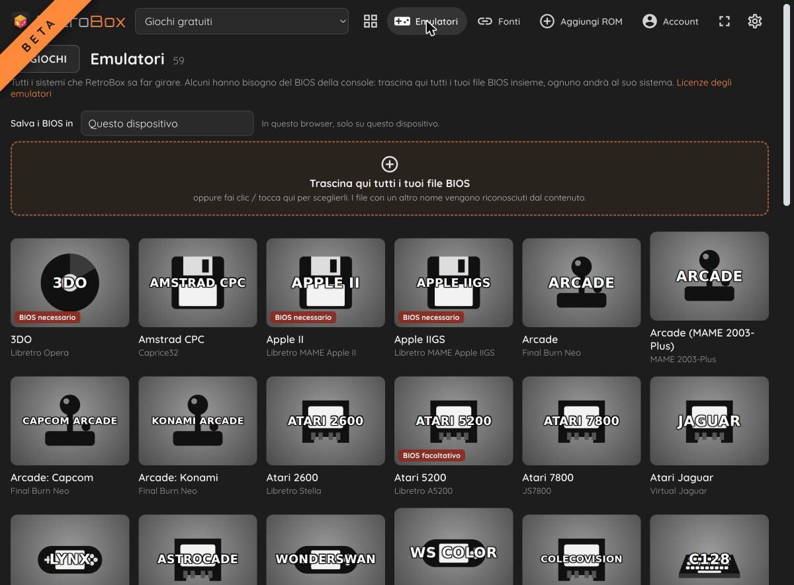Open Arcade MAME 2003-Plus tile
This screenshot has width=794, height=585.
tap(709, 276)
